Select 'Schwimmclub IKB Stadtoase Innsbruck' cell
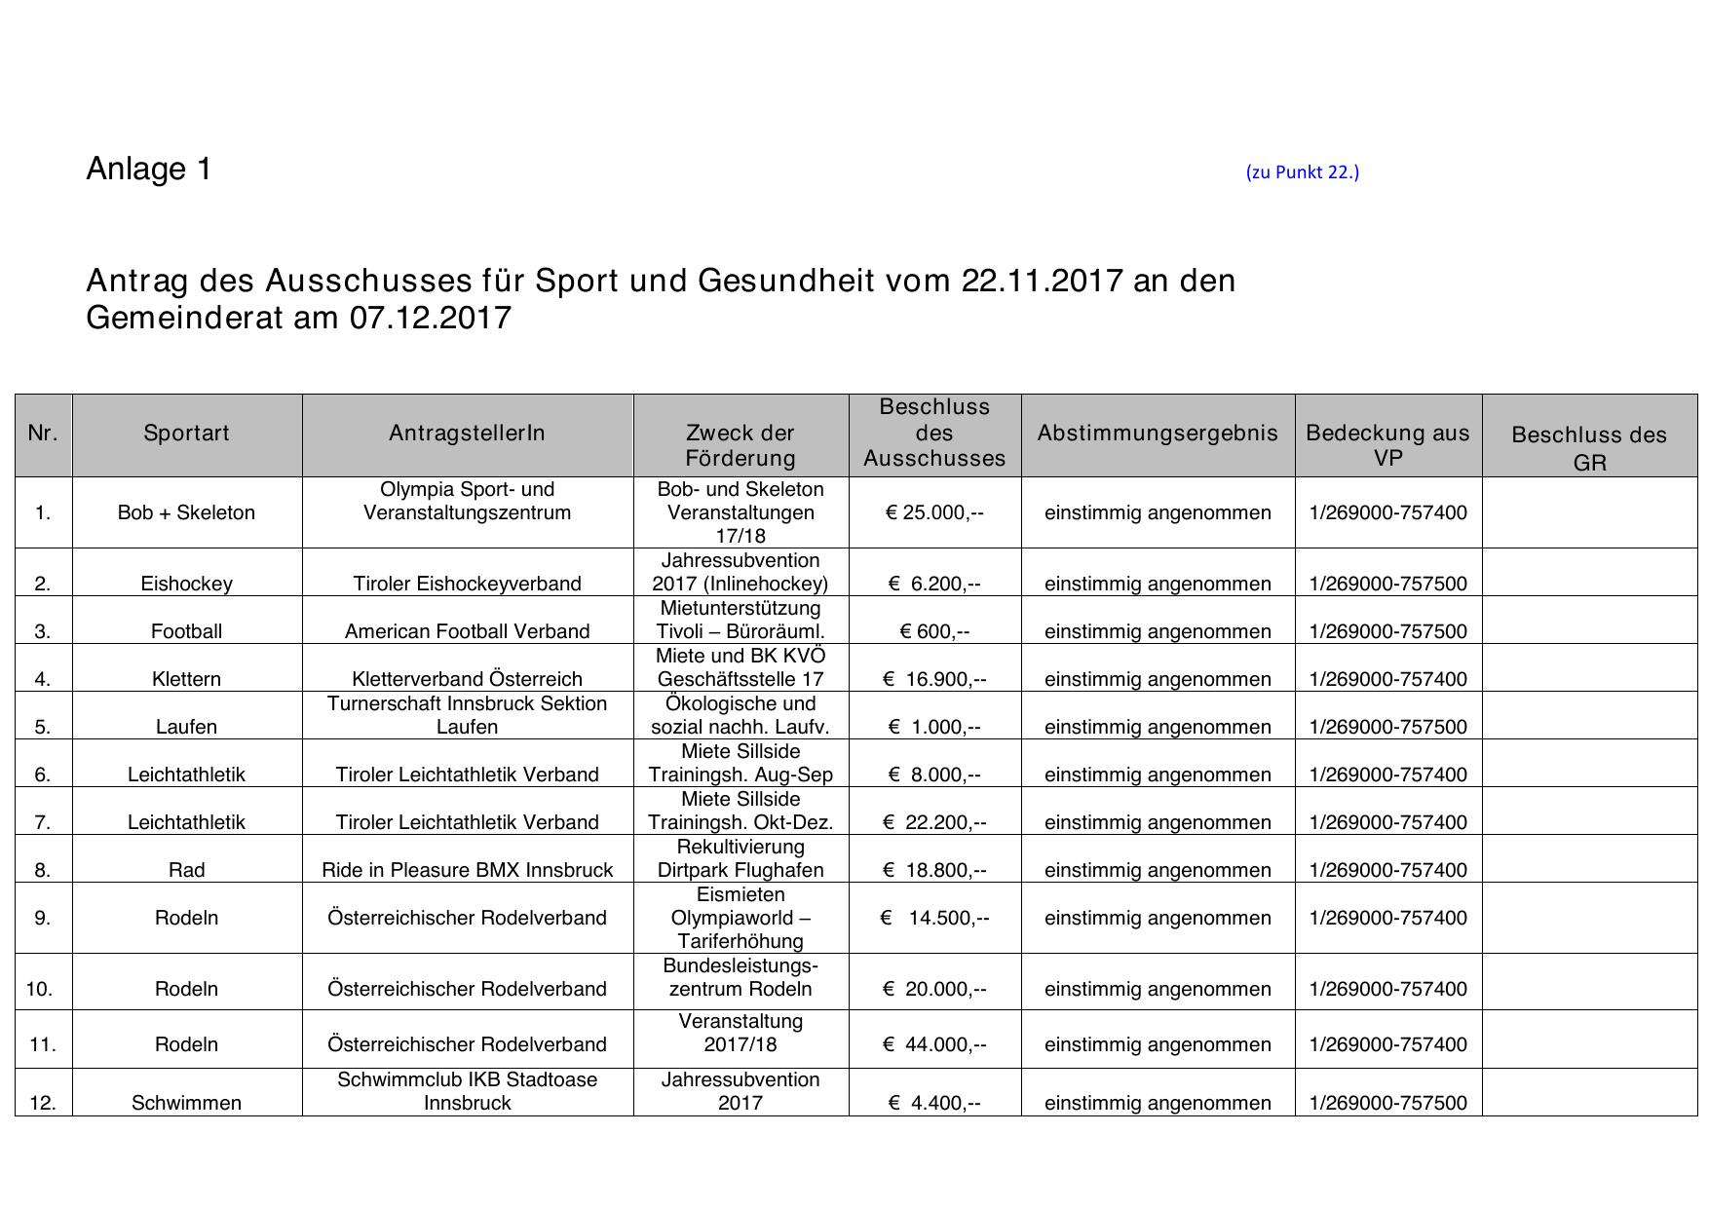Screen dimensions: 1709x1209 [467, 1091]
